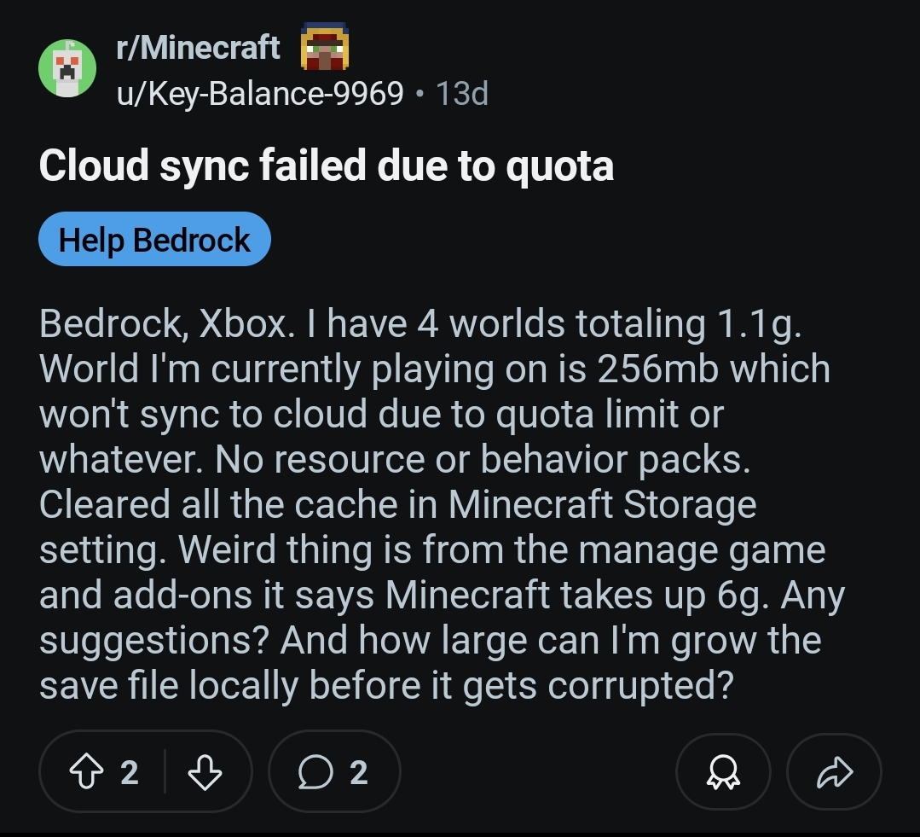The width and height of the screenshot is (920, 837).
Task: Click the upvote count number
Action: (x=129, y=773)
